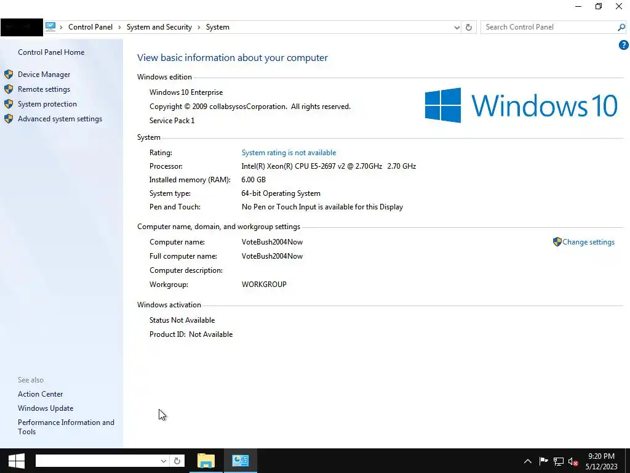
Task: Expand chevron after System and Security
Action: [199, 27]
